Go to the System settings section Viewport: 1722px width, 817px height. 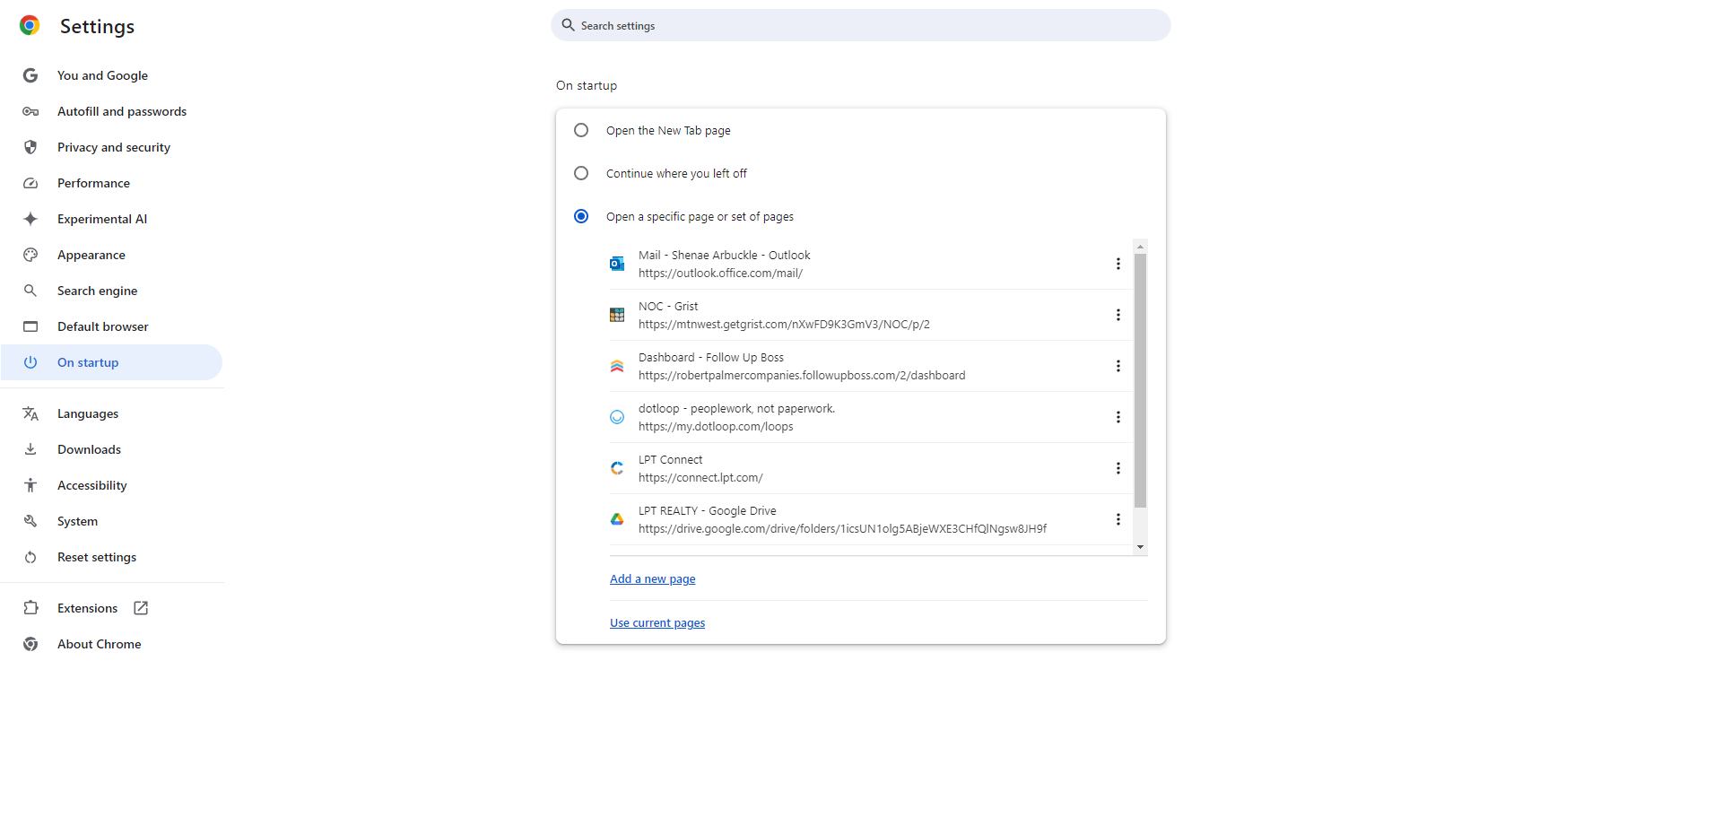(78, 521)
